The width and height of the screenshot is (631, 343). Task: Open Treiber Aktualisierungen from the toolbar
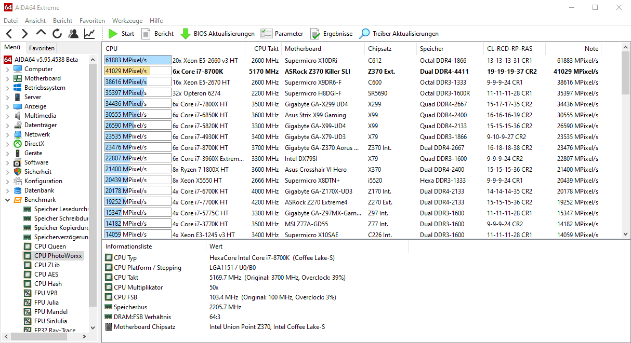[x=399, y=34]
